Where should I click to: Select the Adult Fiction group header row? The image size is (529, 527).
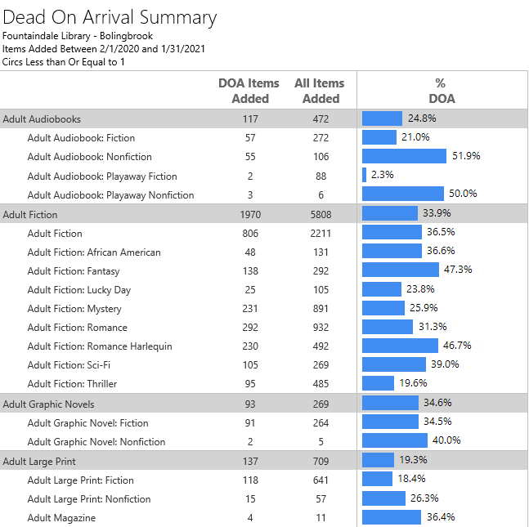pos(31,214)
